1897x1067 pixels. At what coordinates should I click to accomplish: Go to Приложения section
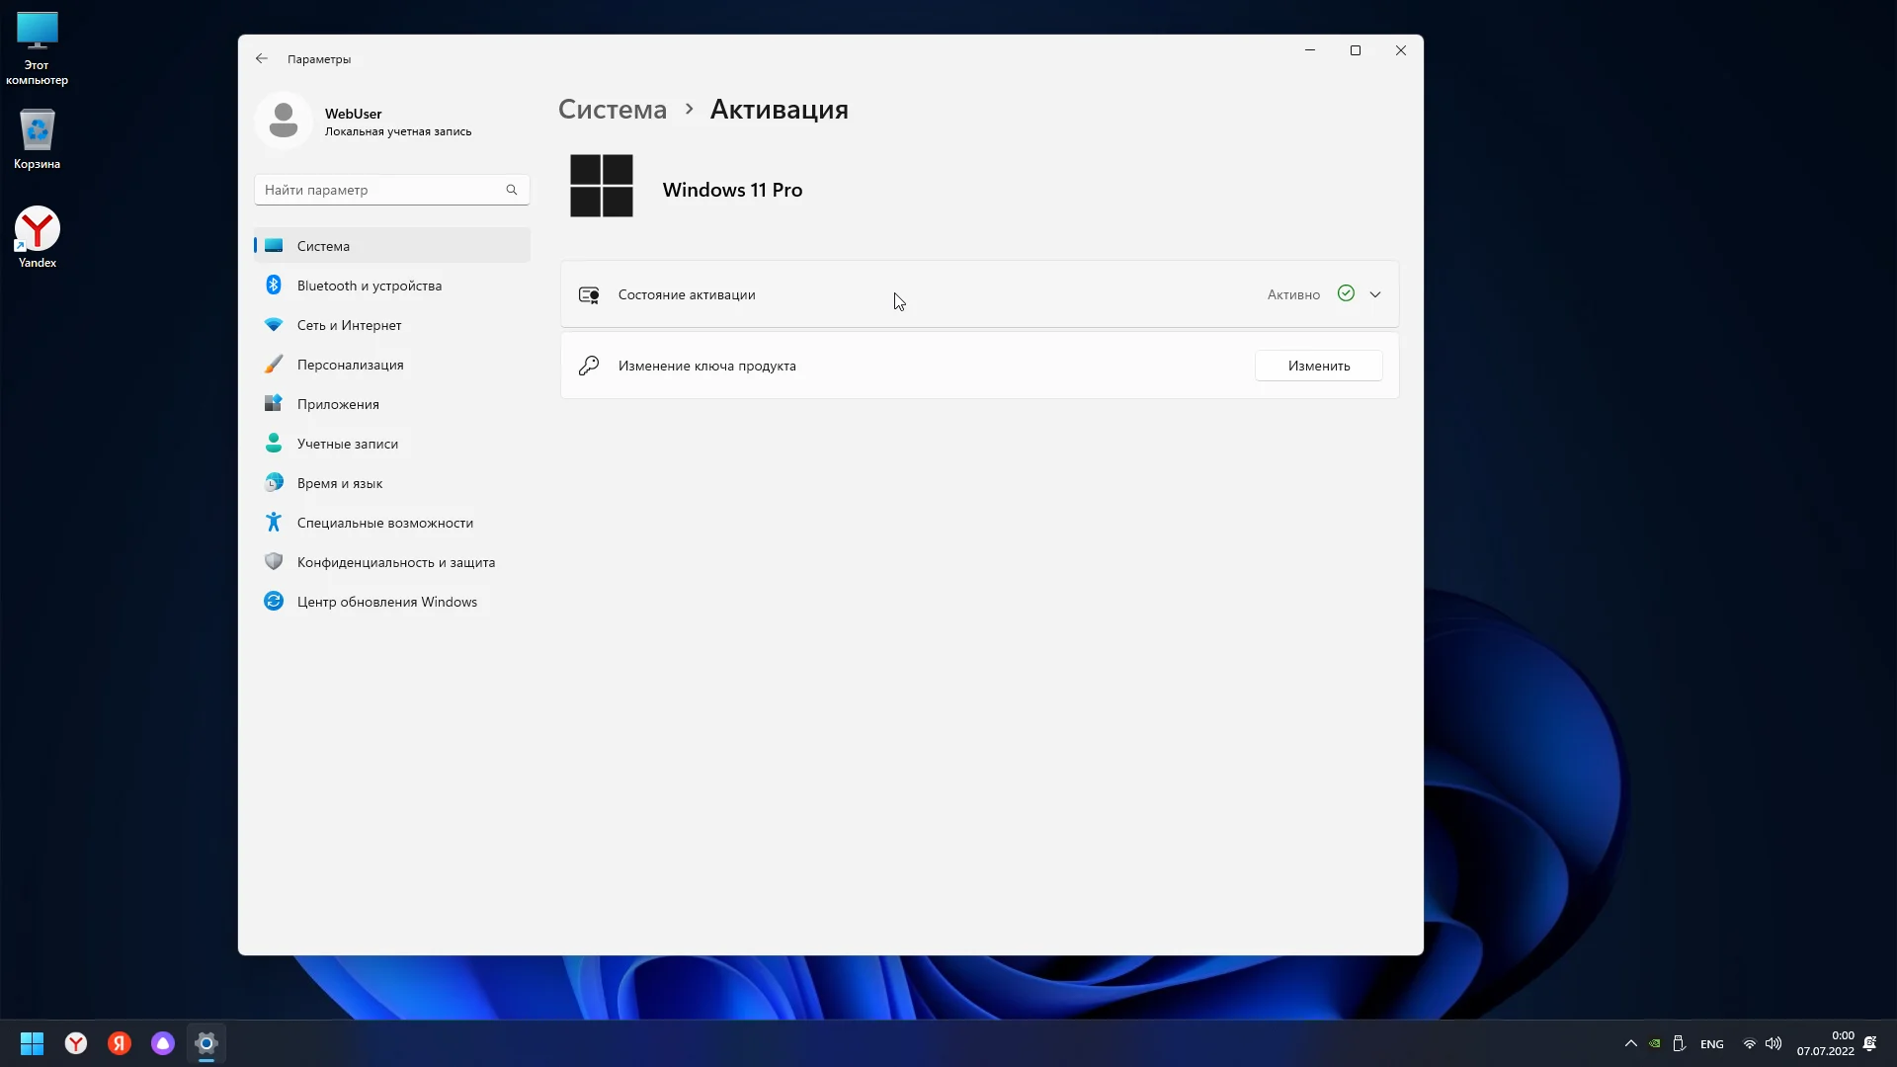point(338,404)
